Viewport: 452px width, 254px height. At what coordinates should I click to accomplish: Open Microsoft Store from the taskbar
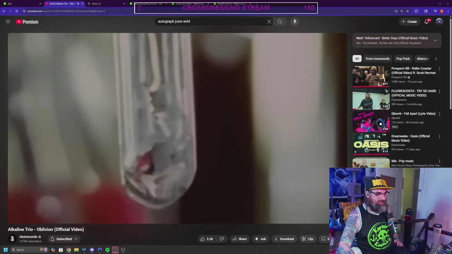click(x=61, y=250)
